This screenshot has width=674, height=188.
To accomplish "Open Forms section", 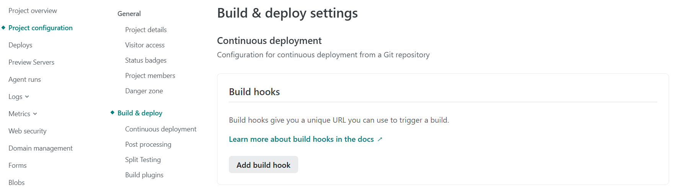I will click(18, 165).
